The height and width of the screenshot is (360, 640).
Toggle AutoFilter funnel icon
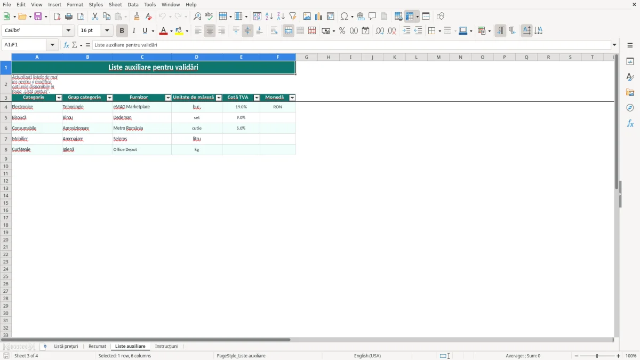293,16
